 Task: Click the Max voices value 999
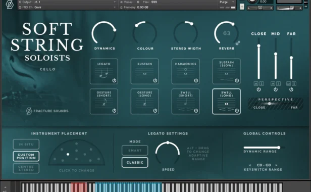[154, 2]
